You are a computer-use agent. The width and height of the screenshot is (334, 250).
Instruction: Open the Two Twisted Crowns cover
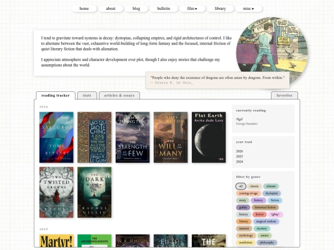pos(56,192)
